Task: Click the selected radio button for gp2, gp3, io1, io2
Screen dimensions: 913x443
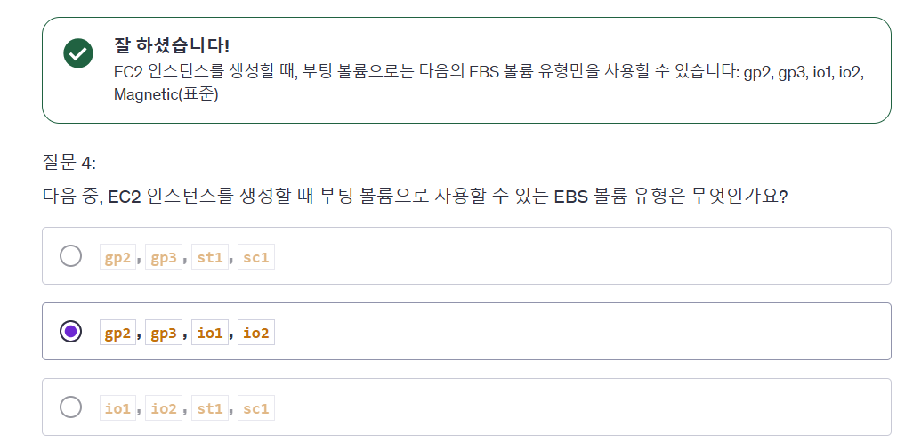Action: pos(70,331)
